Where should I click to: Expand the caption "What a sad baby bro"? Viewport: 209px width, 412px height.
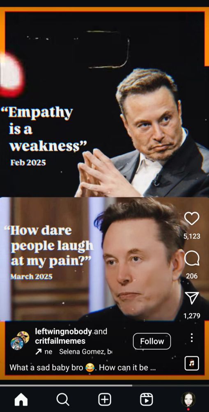pyautogui.click(x=83, y=368)
